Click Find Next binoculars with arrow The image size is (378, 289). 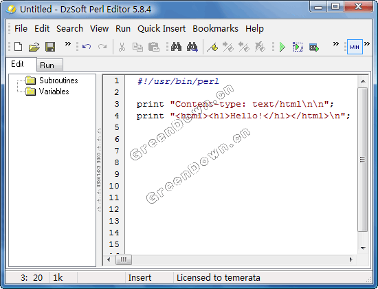pos(192,47)
